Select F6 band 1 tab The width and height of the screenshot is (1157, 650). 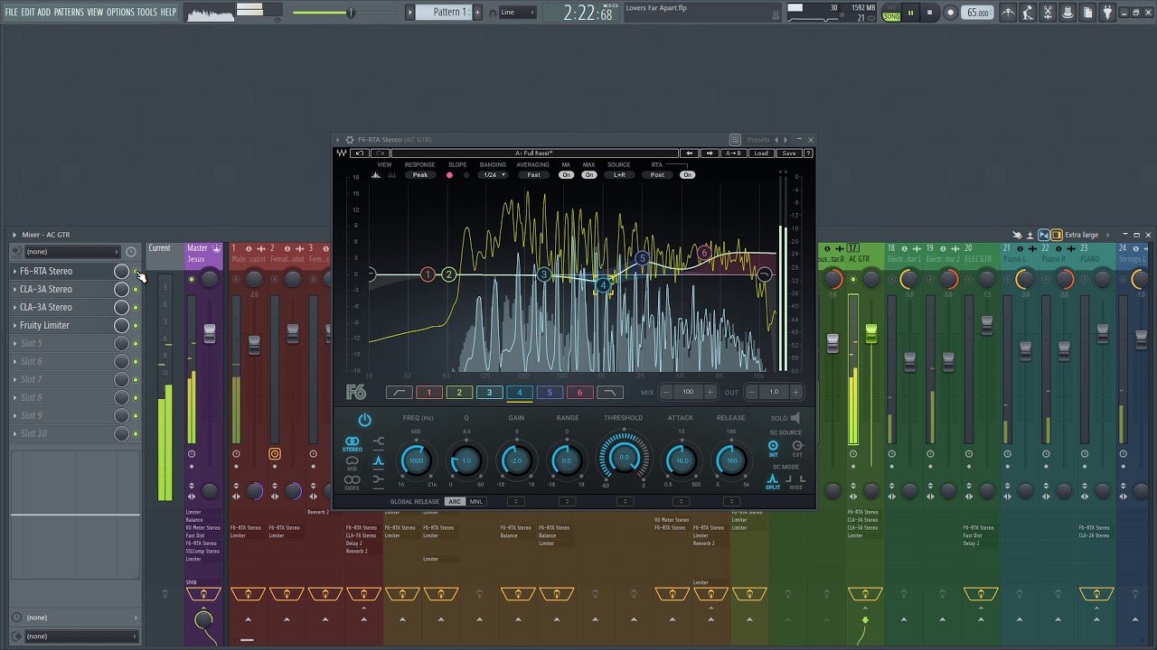pos(428,393)
